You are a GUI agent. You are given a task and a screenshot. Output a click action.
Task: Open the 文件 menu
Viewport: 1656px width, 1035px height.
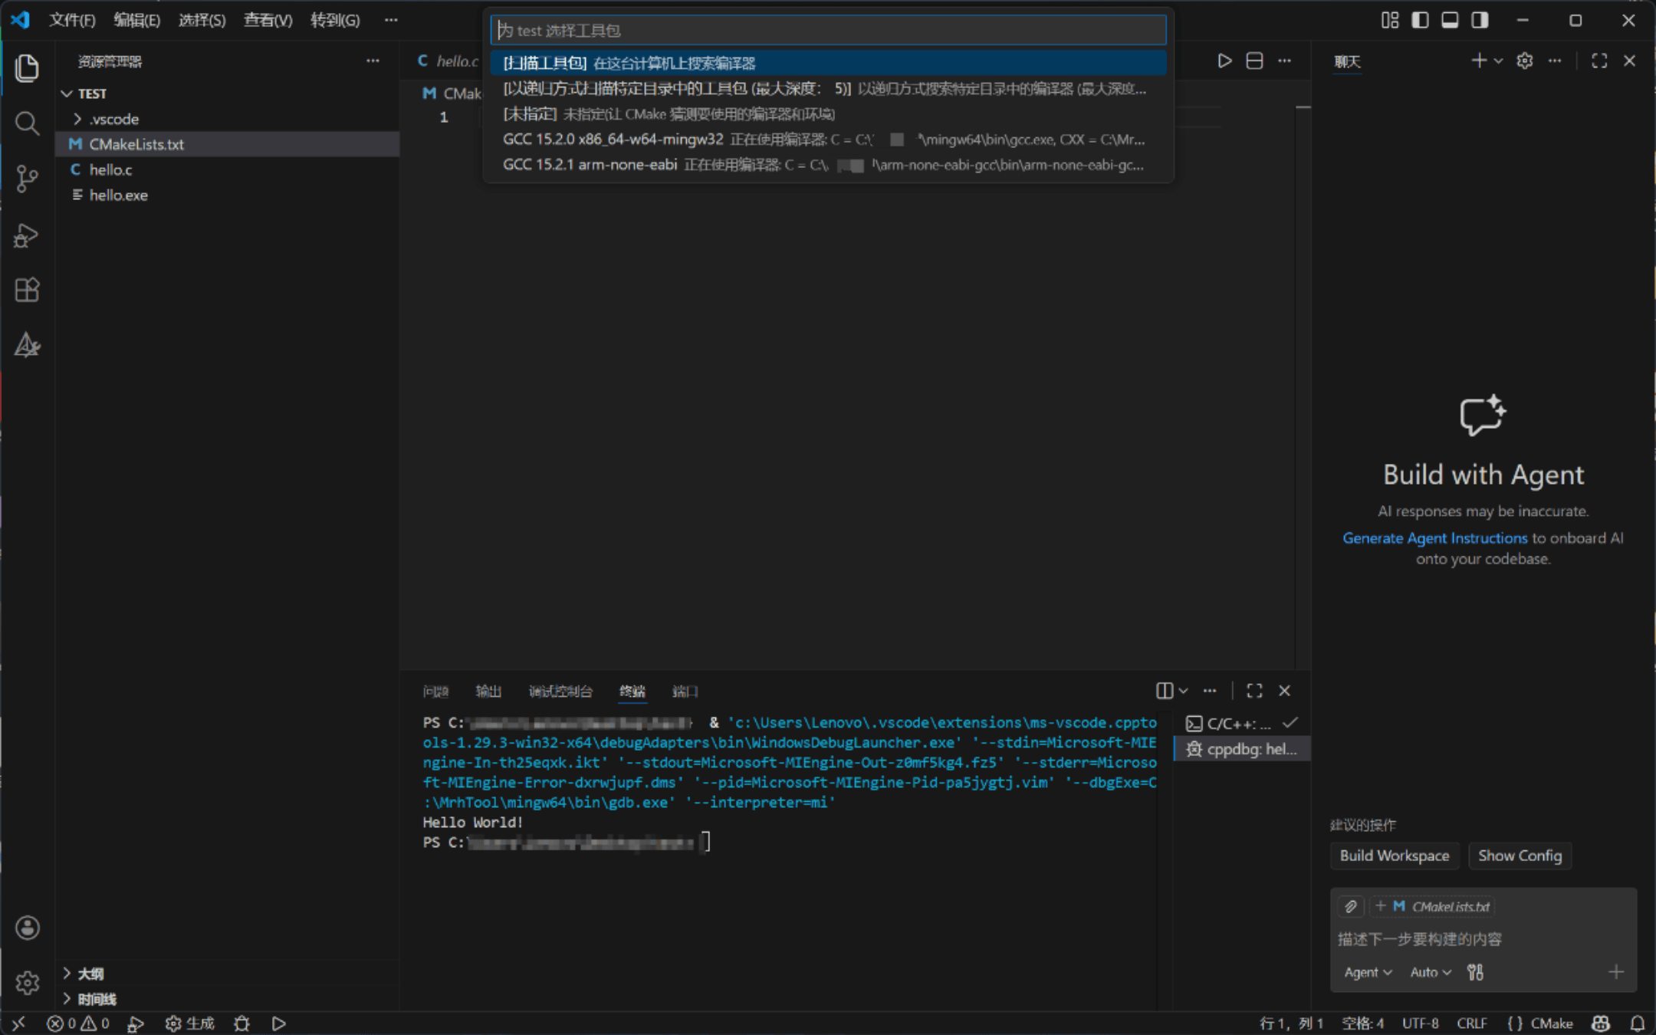tap(72, 21)
